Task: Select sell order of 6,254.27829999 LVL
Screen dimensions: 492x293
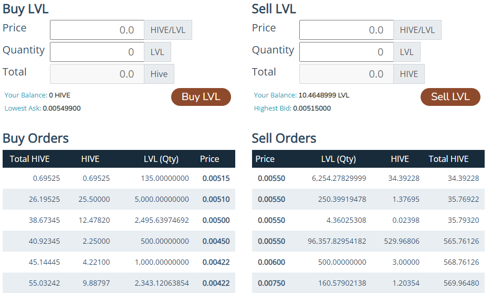Action: coord(368,178)
